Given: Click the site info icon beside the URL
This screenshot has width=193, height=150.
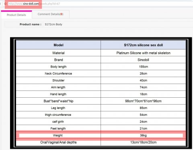Looking at the screenshot, I should 5,4.
